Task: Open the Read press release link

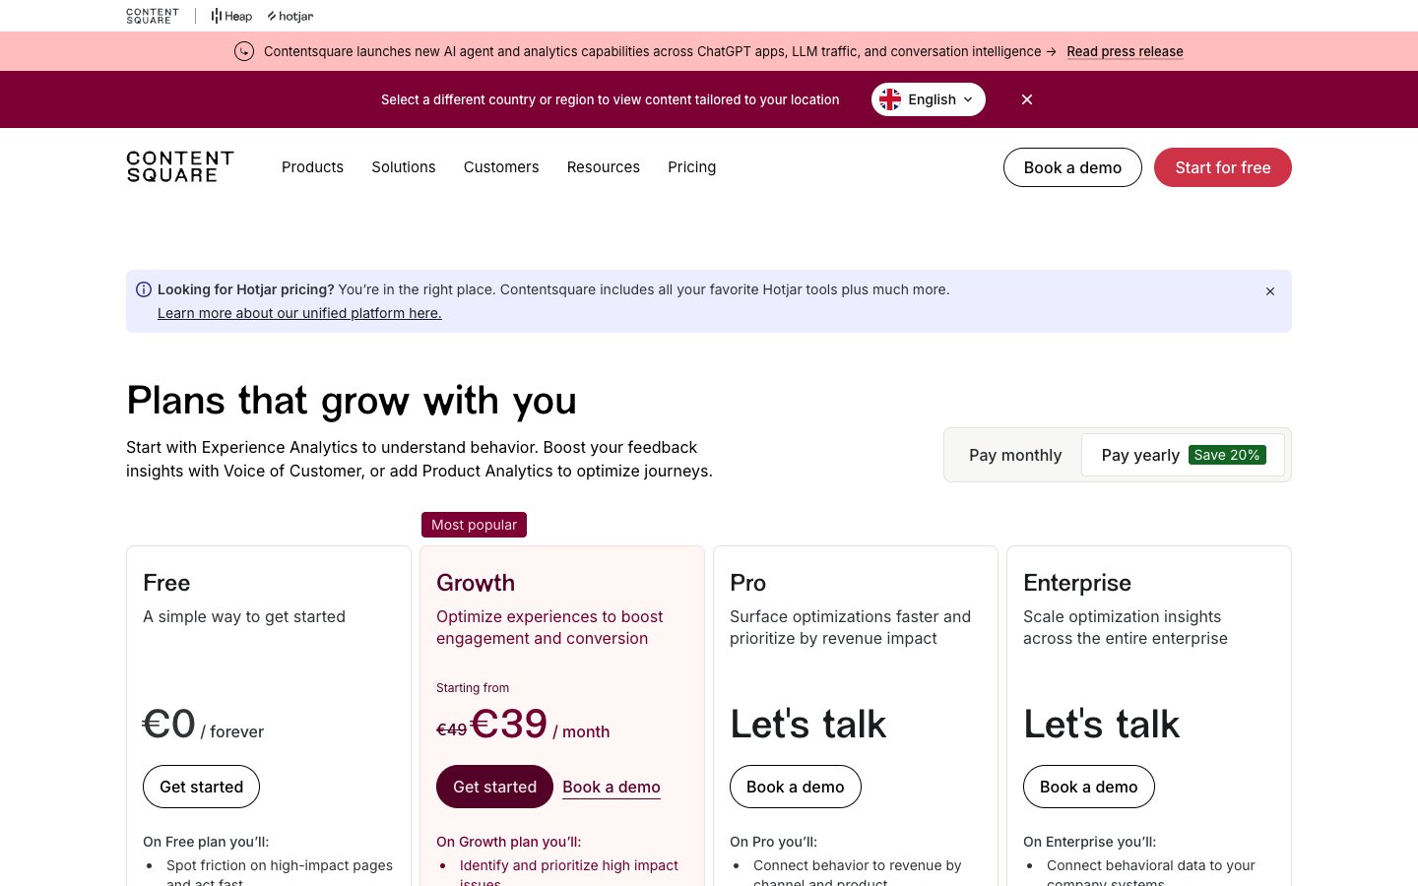Action: click(1125, 51)
